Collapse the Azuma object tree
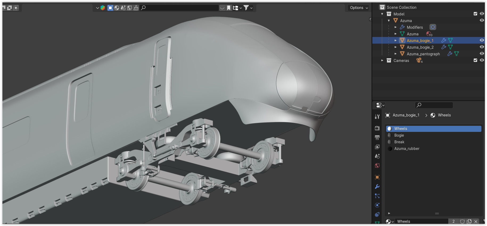The height and width of the screenshot is (226, 487). click(389, 20)
